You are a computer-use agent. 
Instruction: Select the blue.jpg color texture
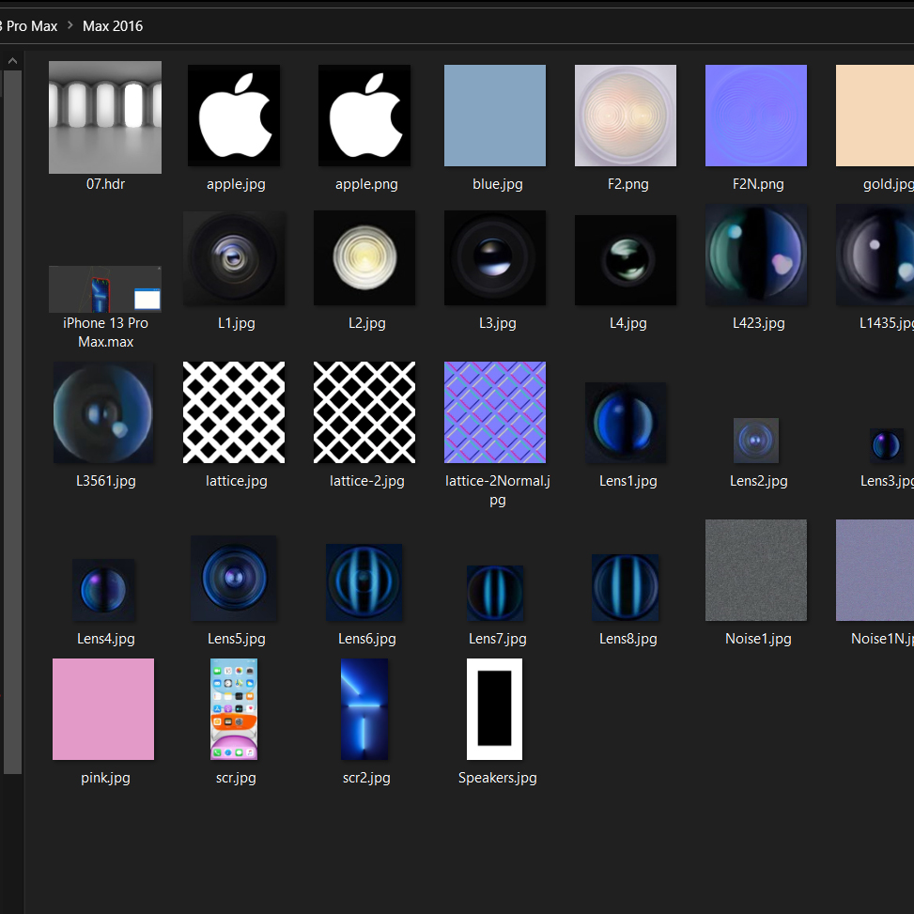(495, 116)
